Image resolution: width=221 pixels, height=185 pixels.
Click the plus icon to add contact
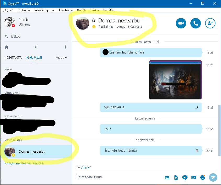pyautogui.click(x=66, y=47)
